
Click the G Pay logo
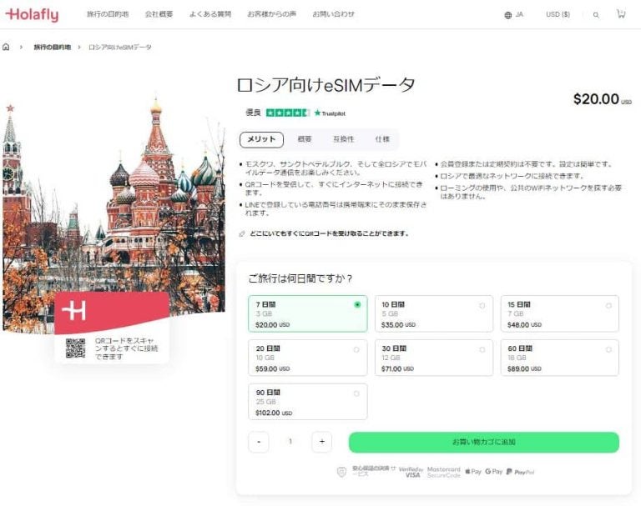[x=493, y=472]
